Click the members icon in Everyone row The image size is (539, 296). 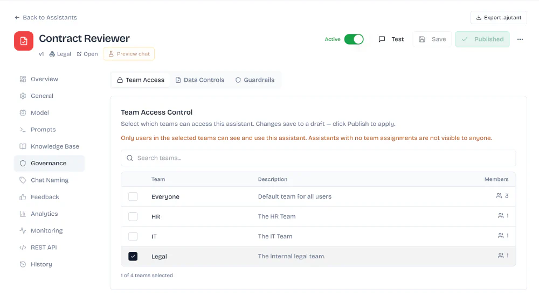tap(499, 196)
